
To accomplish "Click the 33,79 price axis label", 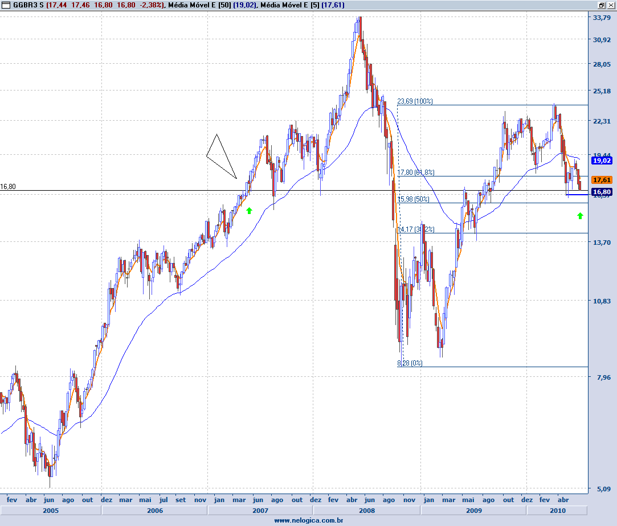I will 602,18.
